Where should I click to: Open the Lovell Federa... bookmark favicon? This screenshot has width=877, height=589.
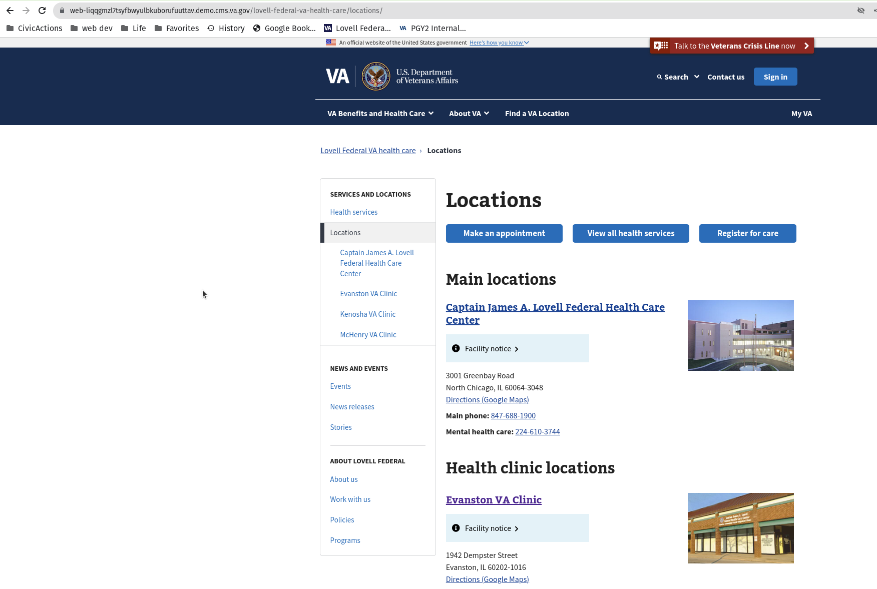(x=328, y=28)
